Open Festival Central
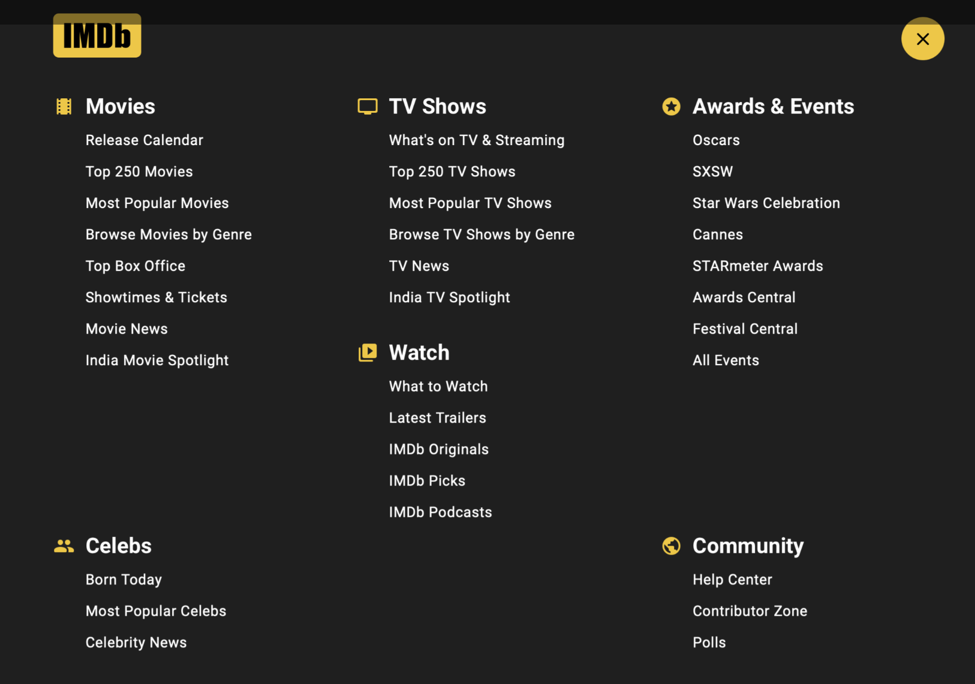Viewport: 975px width, 684px height. 745,329
